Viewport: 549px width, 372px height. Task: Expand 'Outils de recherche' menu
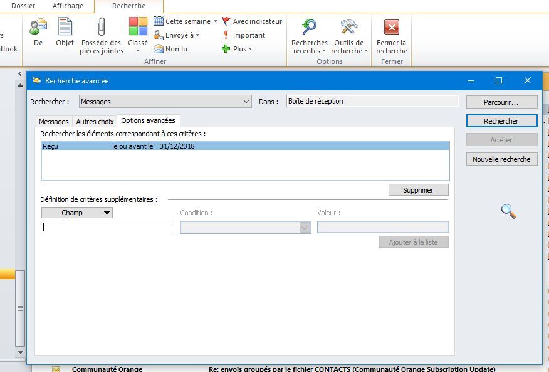click(348, 36)
